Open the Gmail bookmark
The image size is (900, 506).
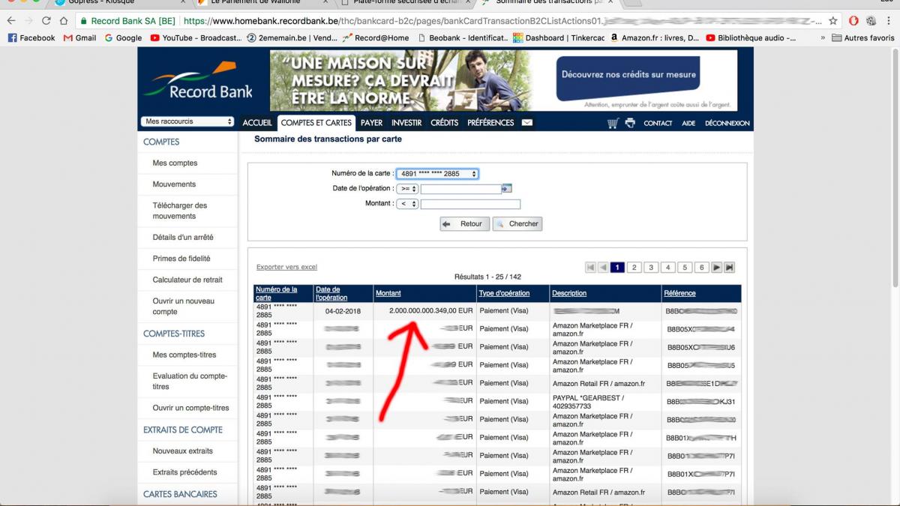coord(80,37)
